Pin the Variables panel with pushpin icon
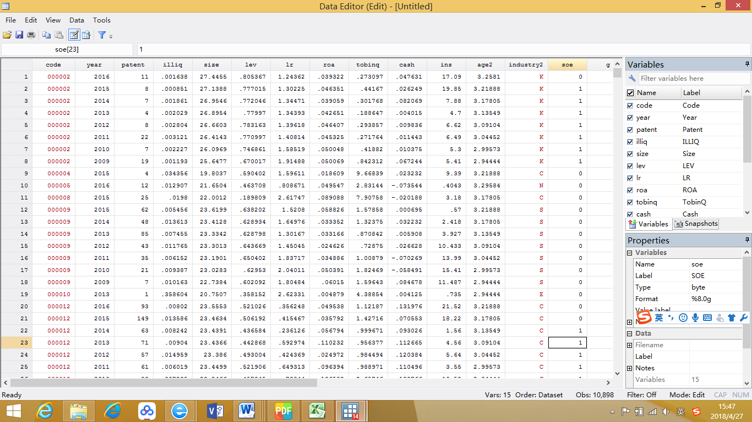The image size is (752, 422). 748,64
